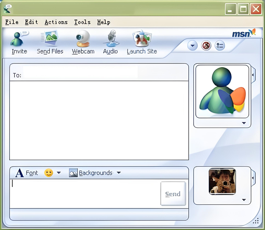Open dropdown under contact's display picture
The image size is (265, 230).
click(244, 123)
